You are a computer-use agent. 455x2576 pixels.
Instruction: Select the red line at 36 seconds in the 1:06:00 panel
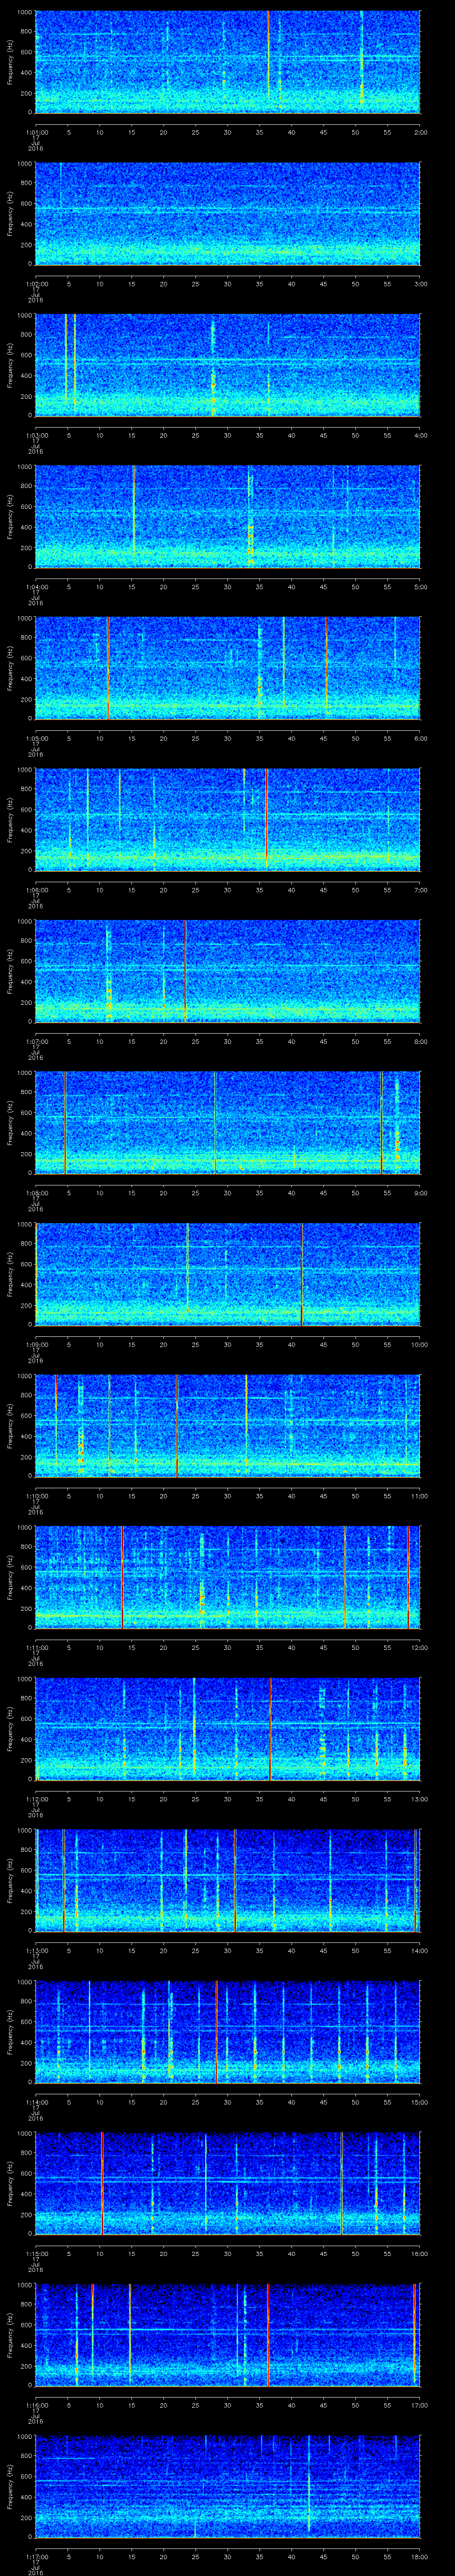(x=266, y=818)
